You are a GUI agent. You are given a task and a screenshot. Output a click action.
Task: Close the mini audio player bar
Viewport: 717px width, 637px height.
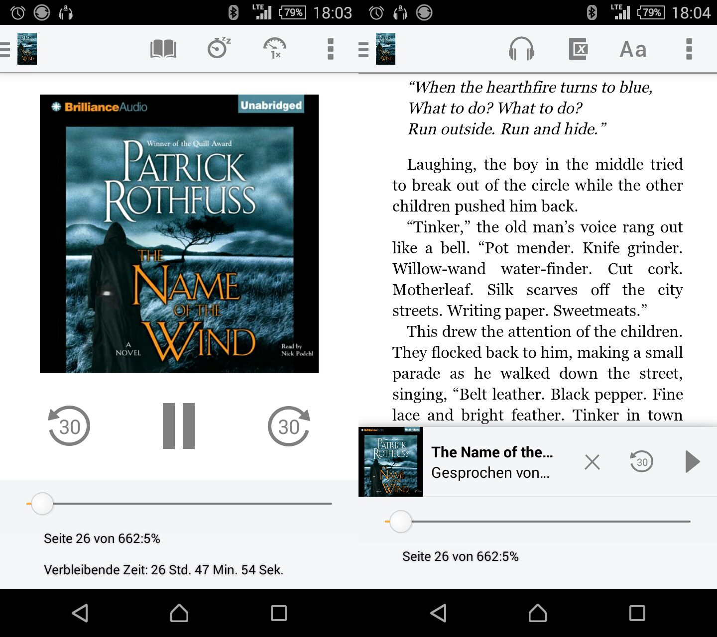[592, 462]
